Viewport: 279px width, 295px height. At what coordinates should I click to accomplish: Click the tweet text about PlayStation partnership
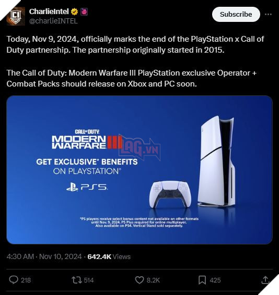click(x=135, y=62)
